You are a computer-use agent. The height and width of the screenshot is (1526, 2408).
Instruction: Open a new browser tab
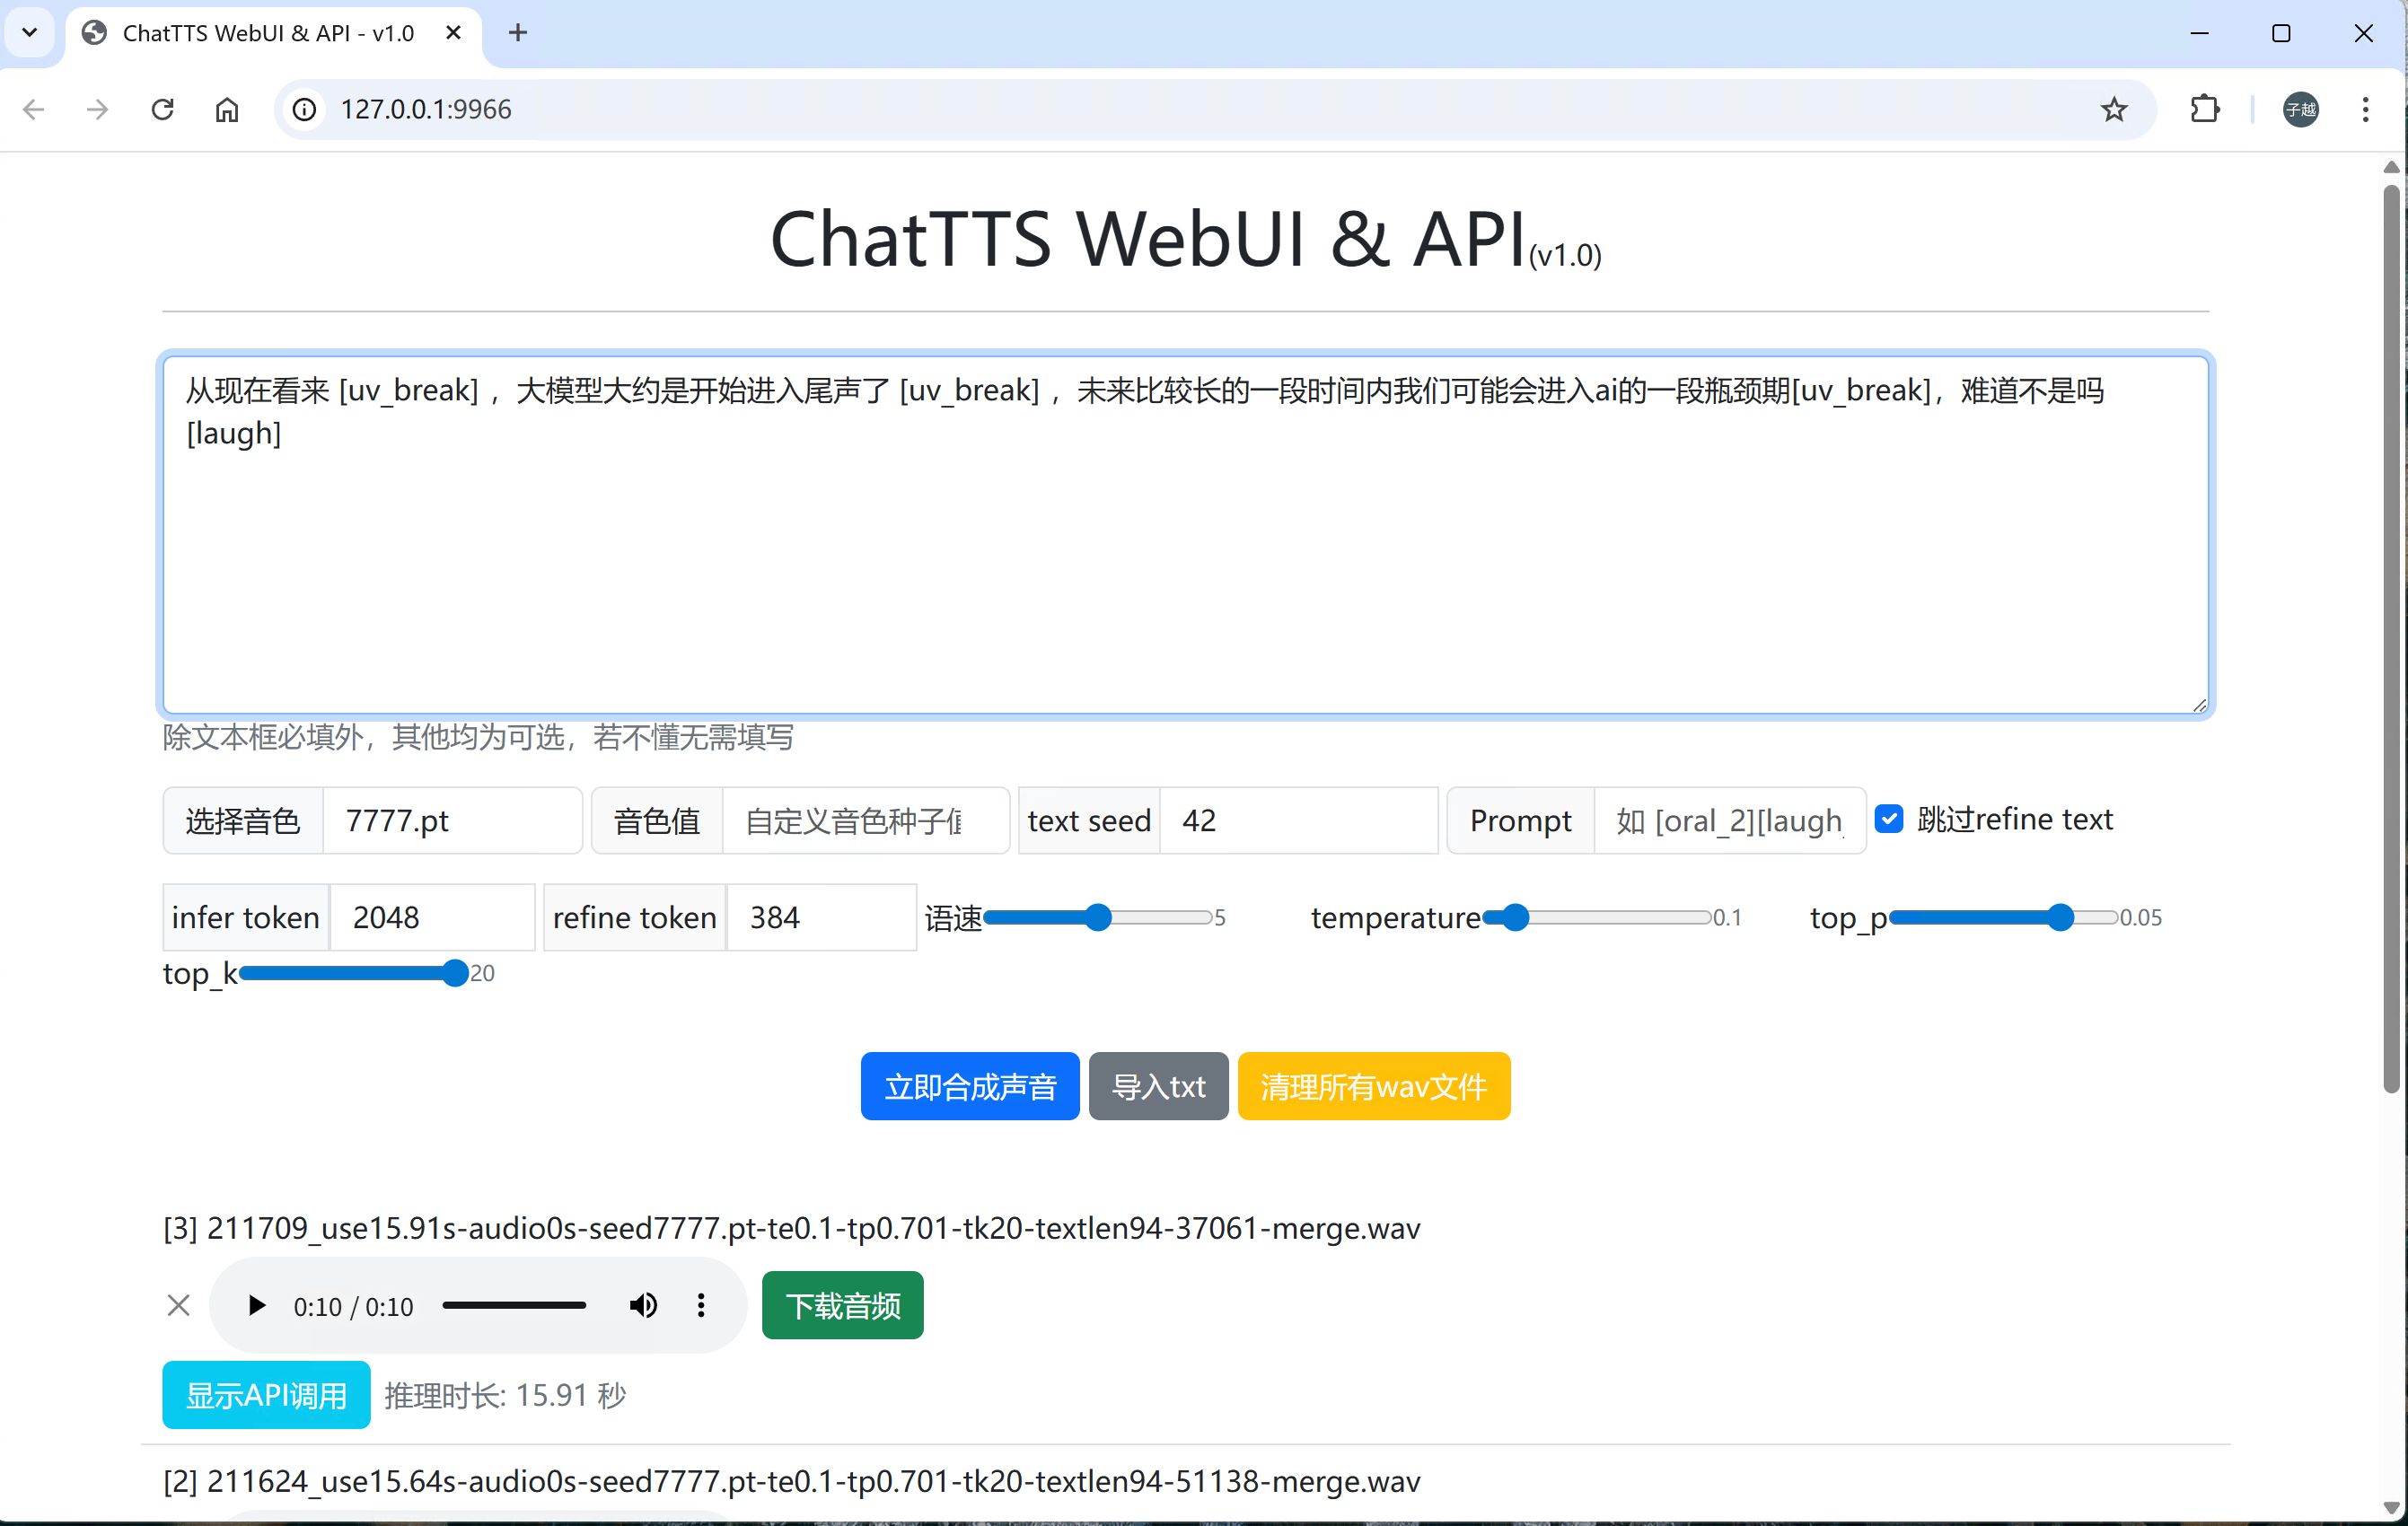click(517, 33)
